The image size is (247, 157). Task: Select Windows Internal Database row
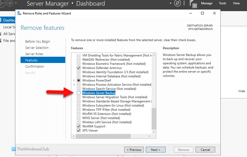coord(112,76)
